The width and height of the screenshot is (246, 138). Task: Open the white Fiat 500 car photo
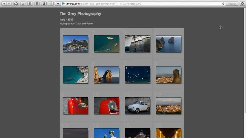coord(138,106)
